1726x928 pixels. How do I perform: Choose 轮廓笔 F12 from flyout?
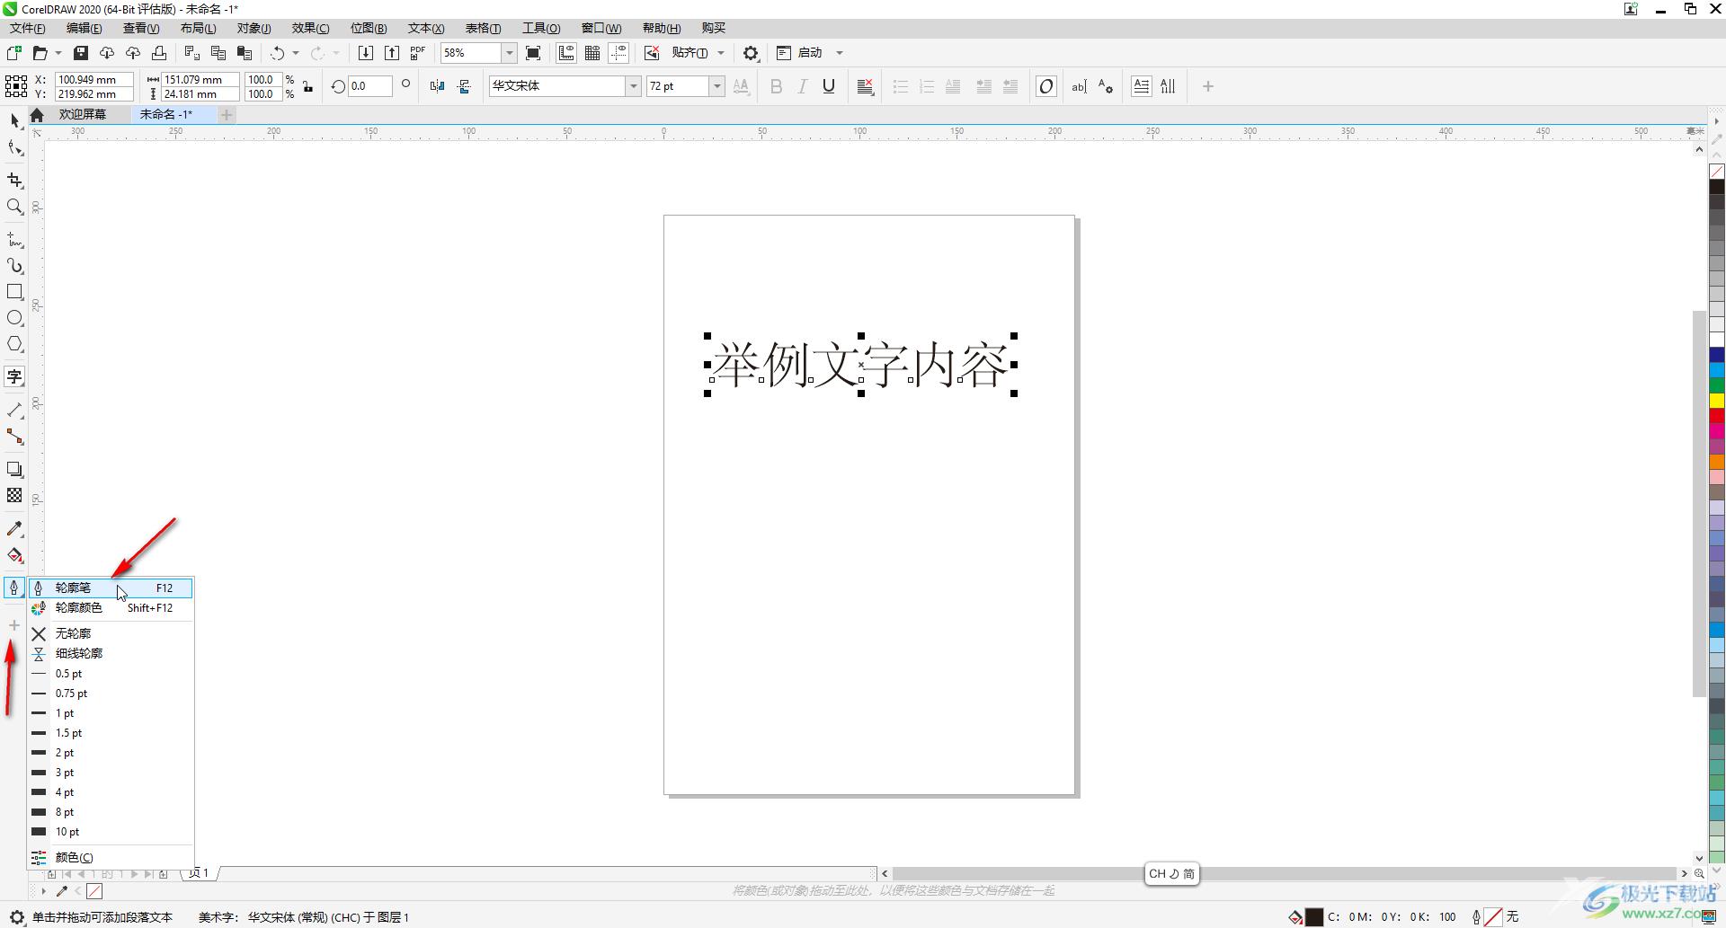(x=111, y=588)
